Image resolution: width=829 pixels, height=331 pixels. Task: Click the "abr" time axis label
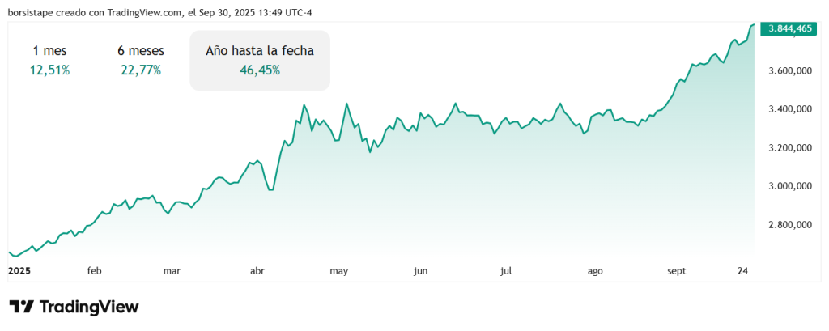coord(258,270)
